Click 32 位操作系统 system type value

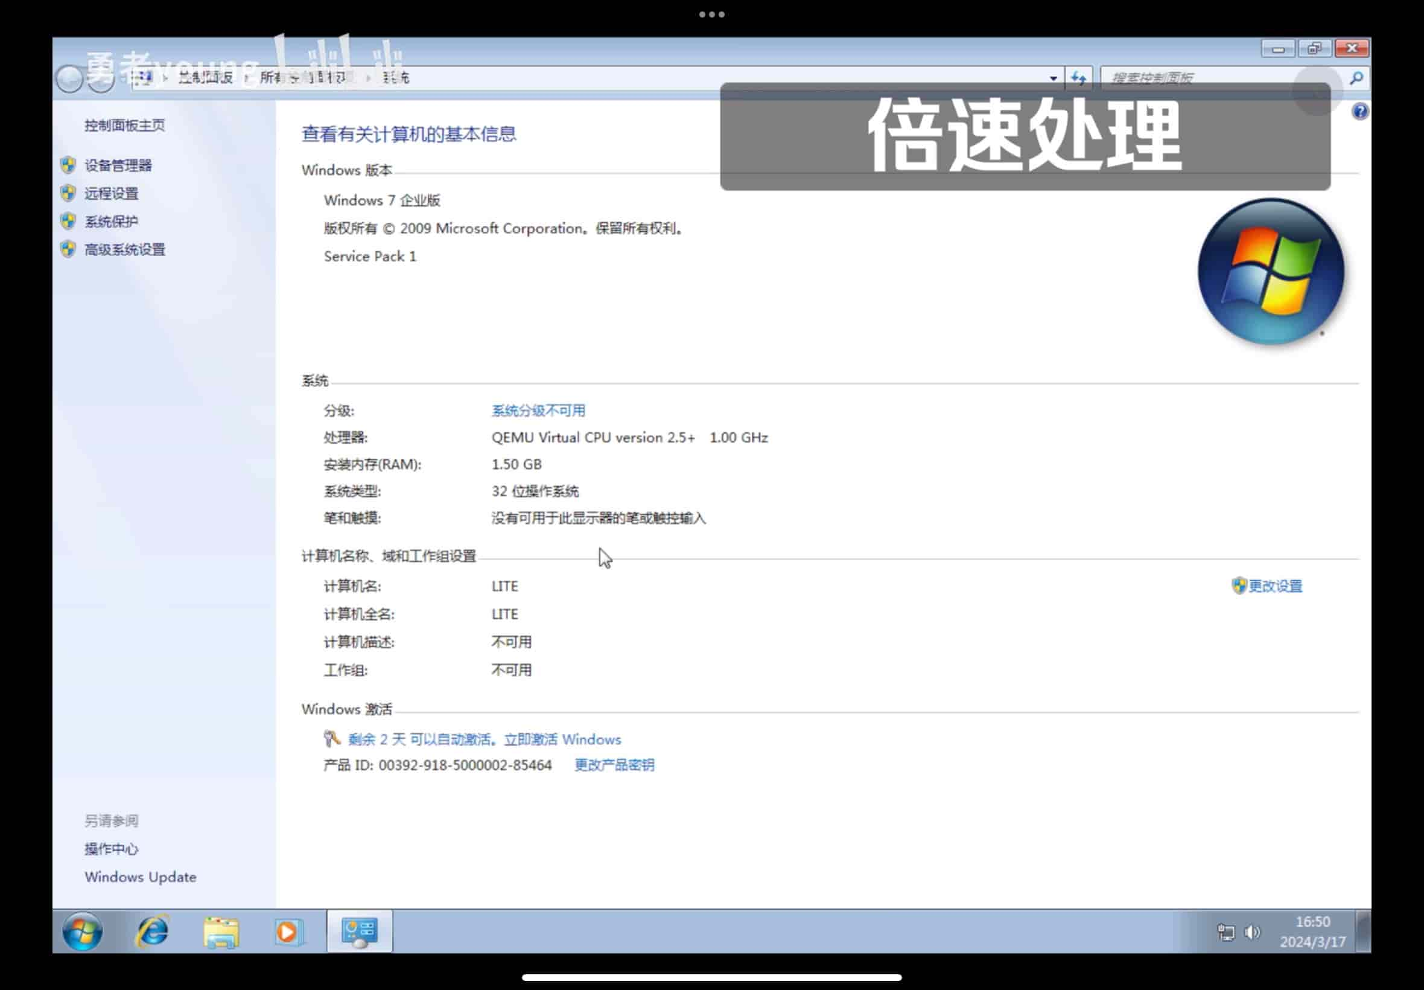535,491
